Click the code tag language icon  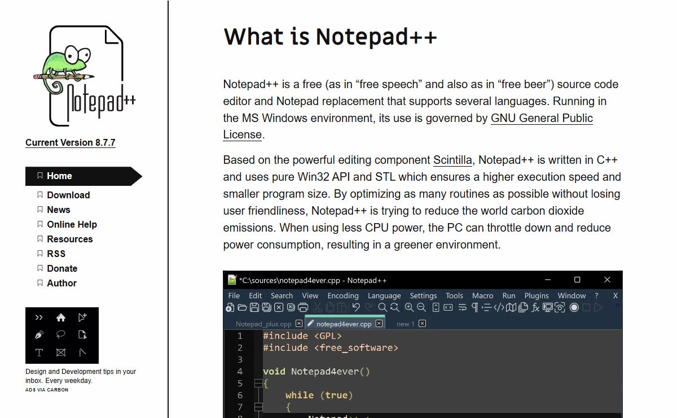click(499, 308)
